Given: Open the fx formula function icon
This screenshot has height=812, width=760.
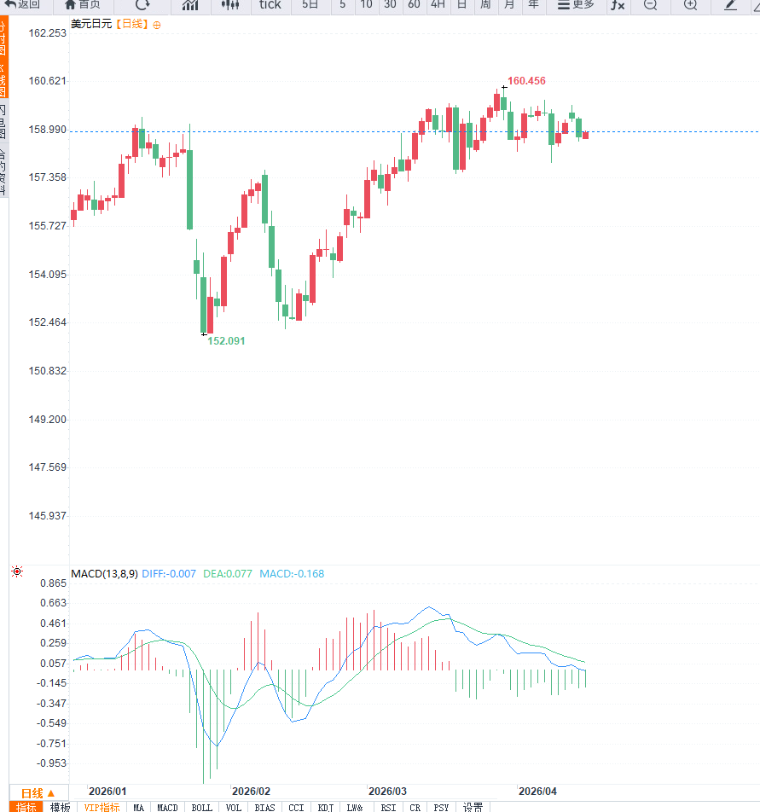Looking at the screenshot, I should [x=617, y=4].
